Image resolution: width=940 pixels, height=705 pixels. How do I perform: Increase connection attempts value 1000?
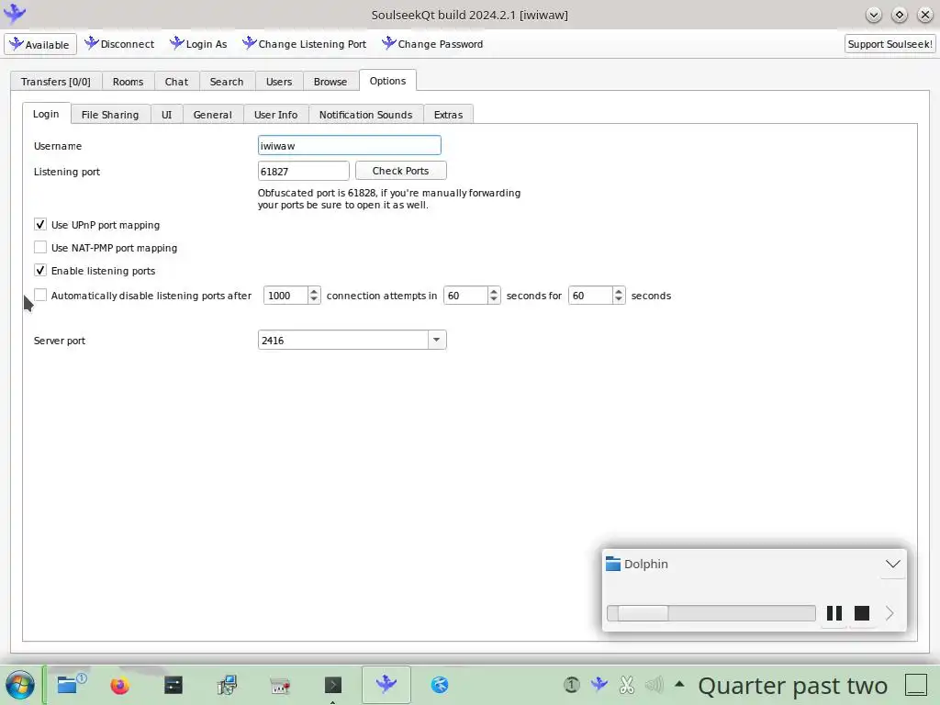coord(314,291)
